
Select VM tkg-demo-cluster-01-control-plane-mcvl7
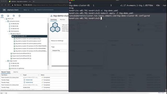pyautogui.click(x=28, y=41)
